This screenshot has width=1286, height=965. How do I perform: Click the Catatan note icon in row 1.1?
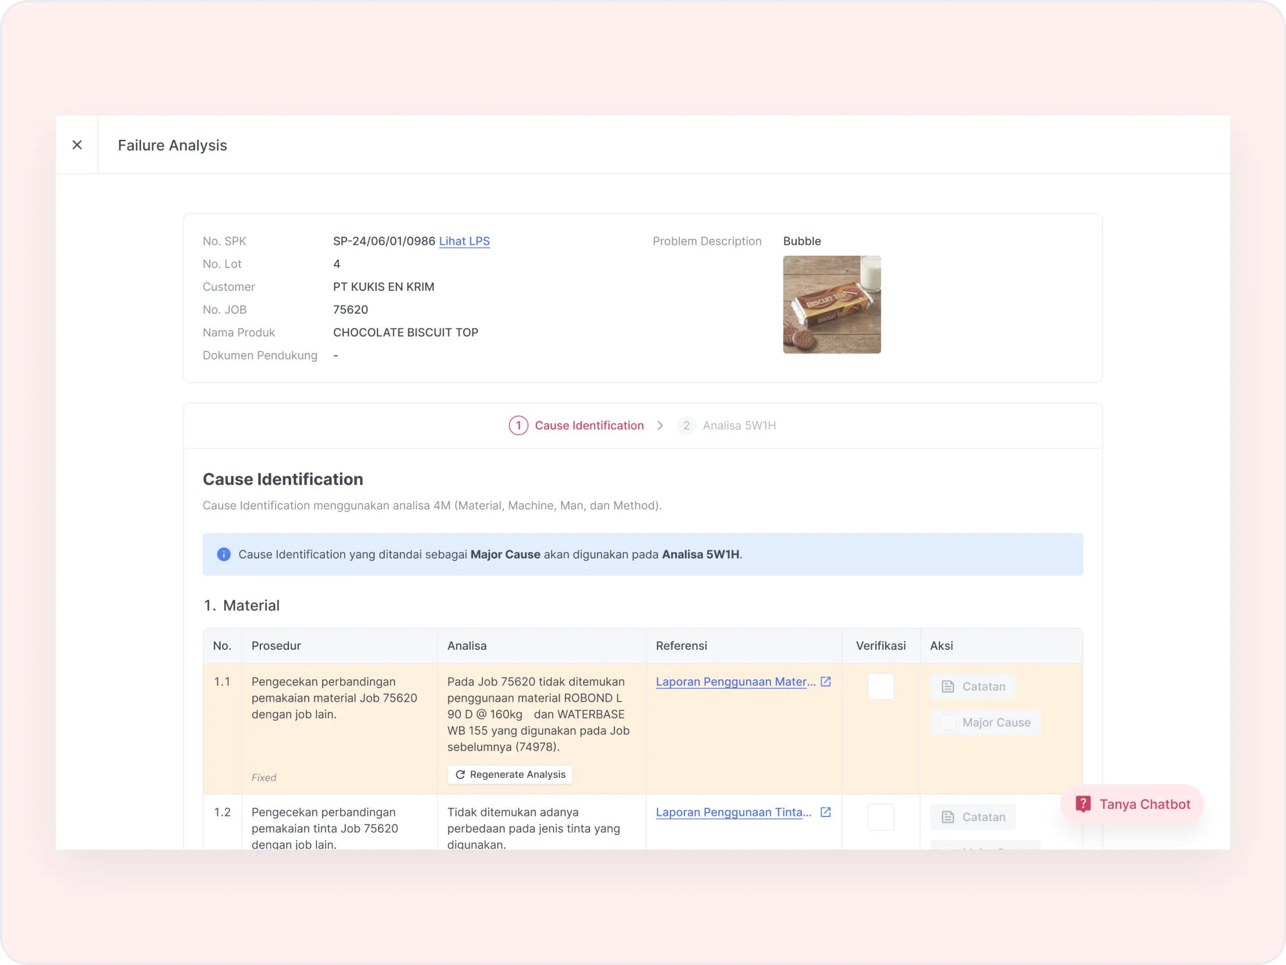(948, 686)
